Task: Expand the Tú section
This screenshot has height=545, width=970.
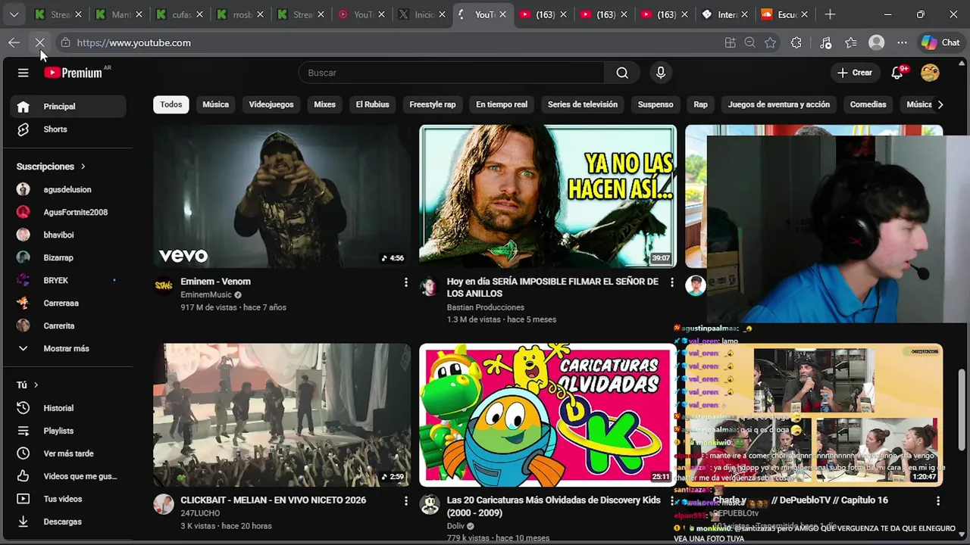Action: pyautogui.click(x=27, y=385)
